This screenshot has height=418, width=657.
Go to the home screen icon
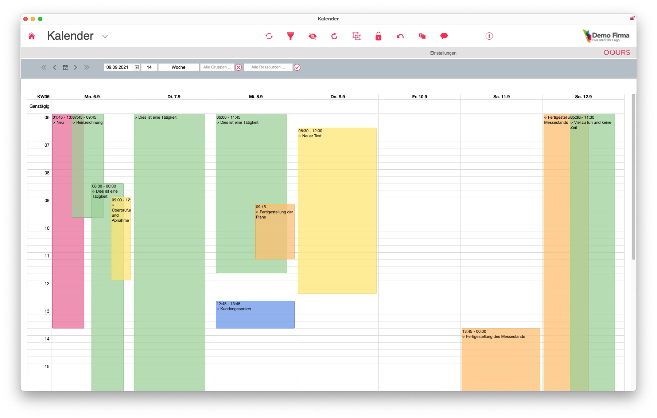point(32,36)
